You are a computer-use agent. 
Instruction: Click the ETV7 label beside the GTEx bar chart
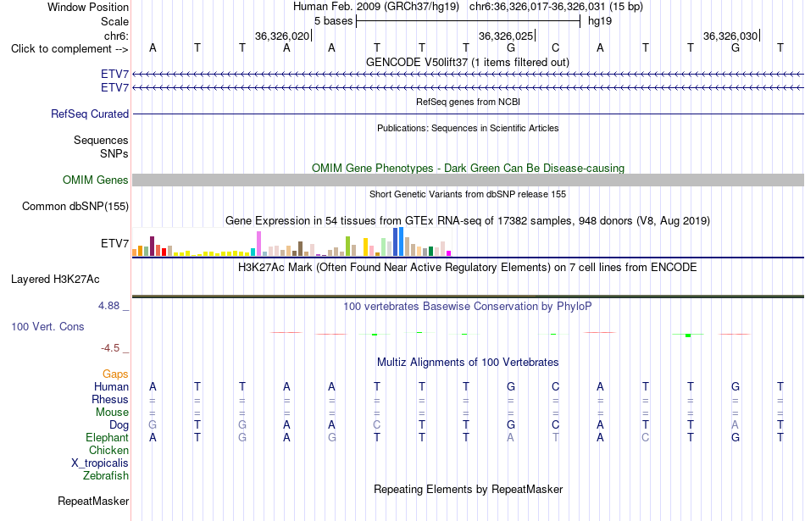pos(114,243)
